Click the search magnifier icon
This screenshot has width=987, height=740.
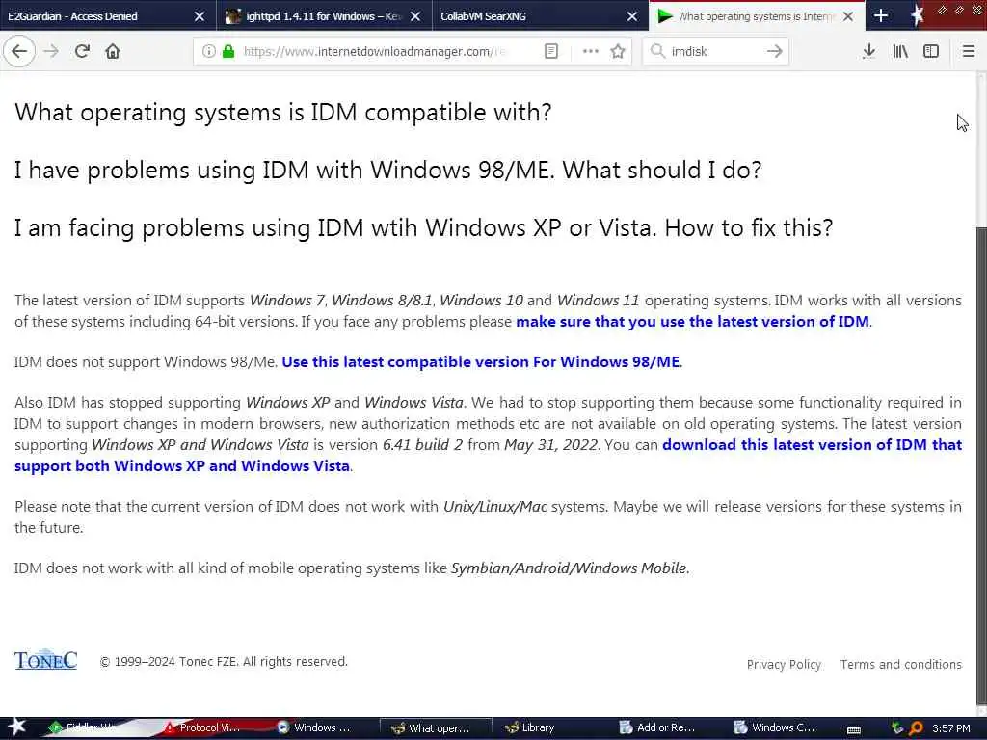(657, 51)
